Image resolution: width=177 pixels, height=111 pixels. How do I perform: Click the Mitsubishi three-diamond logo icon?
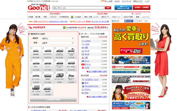(83, 58)
